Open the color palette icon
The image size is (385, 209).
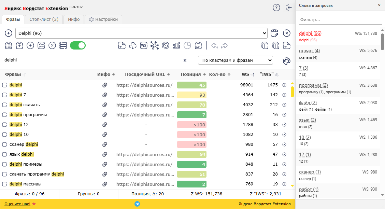(x=287, y=61)
